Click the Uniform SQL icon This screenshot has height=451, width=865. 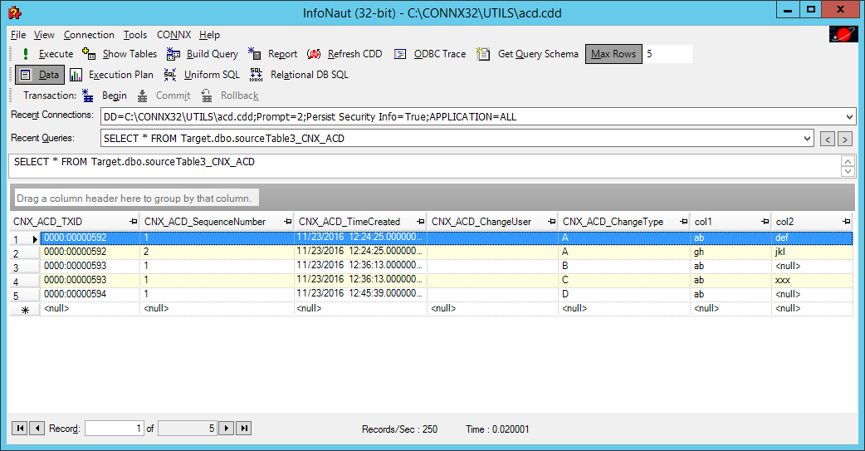pyautogui.click(x=170, y=75)
